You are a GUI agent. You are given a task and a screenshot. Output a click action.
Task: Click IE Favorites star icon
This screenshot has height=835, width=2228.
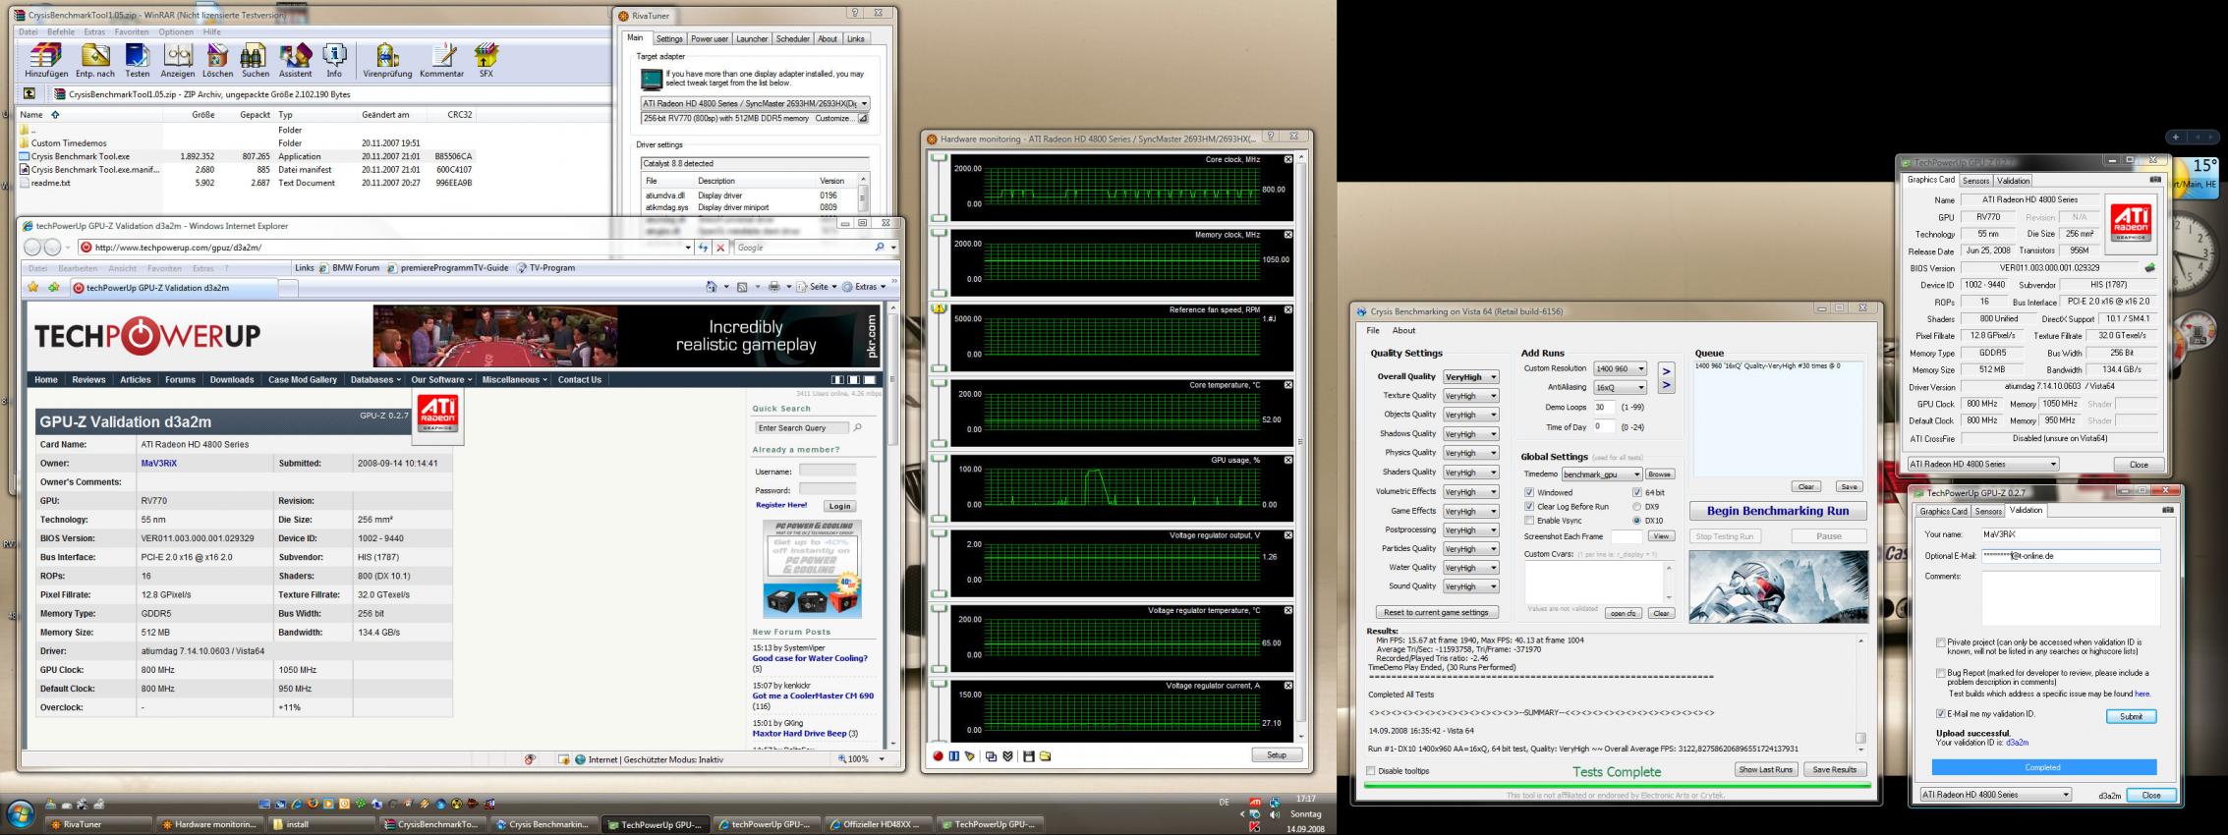pos(33,287)
